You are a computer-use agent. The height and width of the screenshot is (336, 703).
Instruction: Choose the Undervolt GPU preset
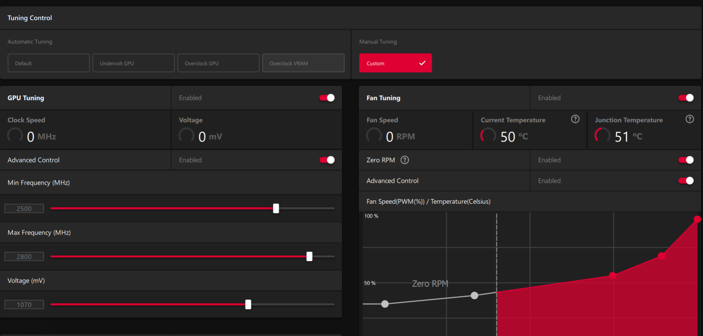[x=133, y=63]
